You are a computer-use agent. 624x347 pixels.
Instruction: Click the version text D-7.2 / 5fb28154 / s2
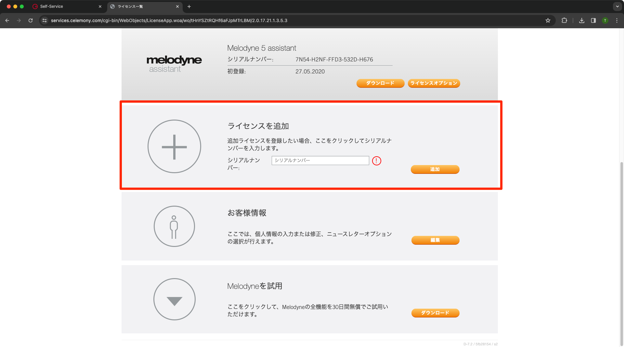(x=480, y=344)
